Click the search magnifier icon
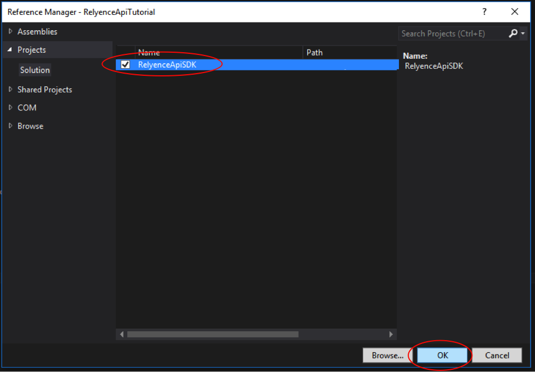Image resolution: width=535 pixels, height=372 pixels. tap(513, 34)
